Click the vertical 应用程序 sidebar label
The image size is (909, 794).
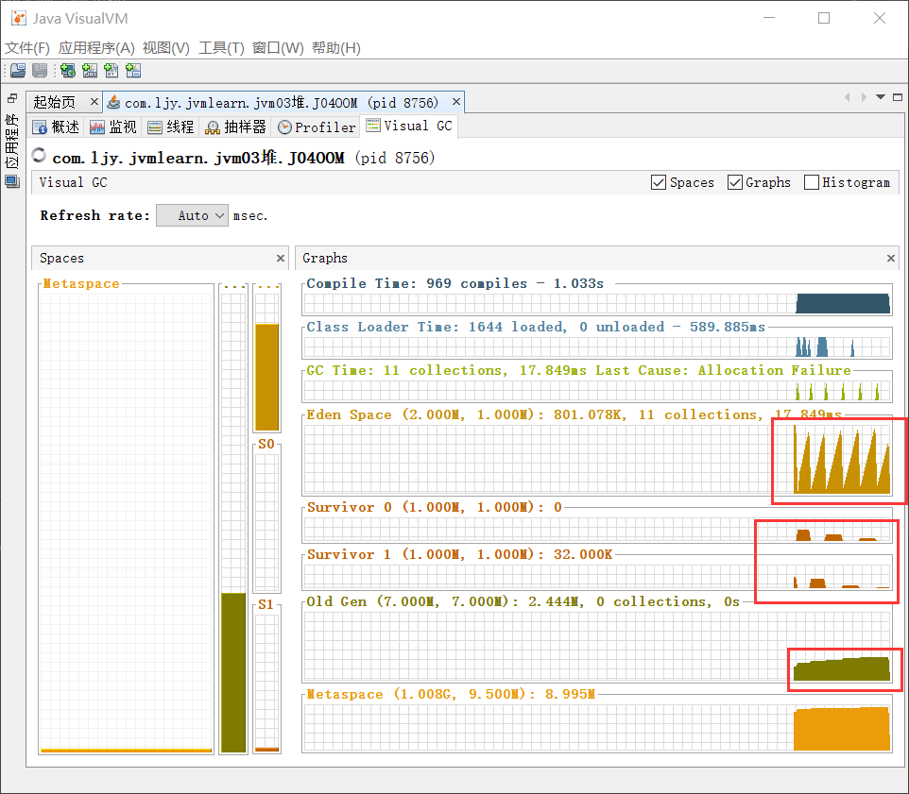click(x=12, y=142)
